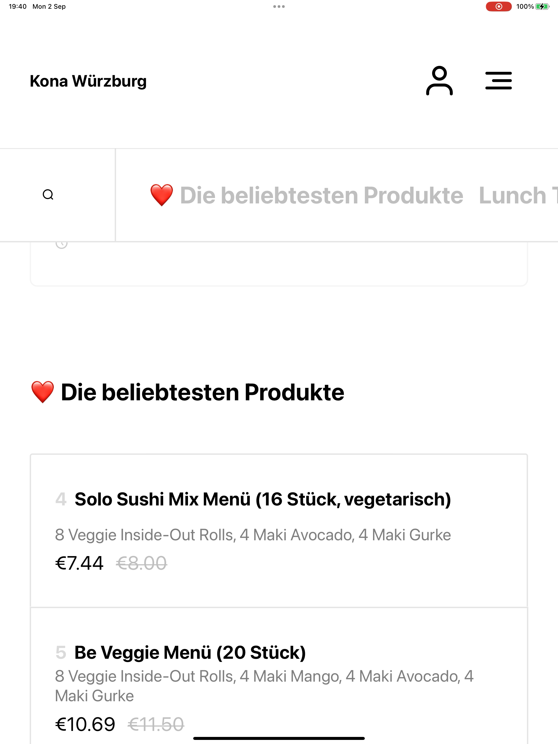Screen dimensions: 558x744
Task: Tap the home indicator bar at bottom
Action: click(279, 739)
